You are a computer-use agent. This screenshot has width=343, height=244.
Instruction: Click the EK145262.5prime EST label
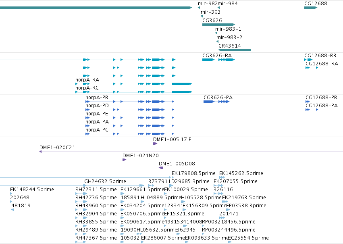(241, 173)
